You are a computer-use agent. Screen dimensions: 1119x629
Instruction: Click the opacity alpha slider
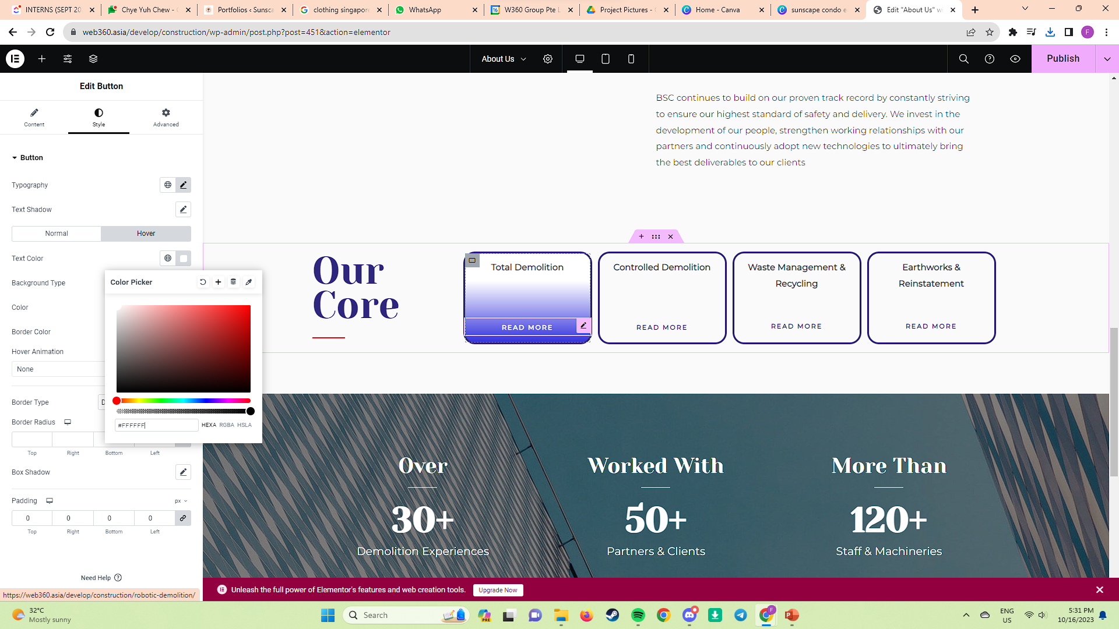click(x=184, y=411)
